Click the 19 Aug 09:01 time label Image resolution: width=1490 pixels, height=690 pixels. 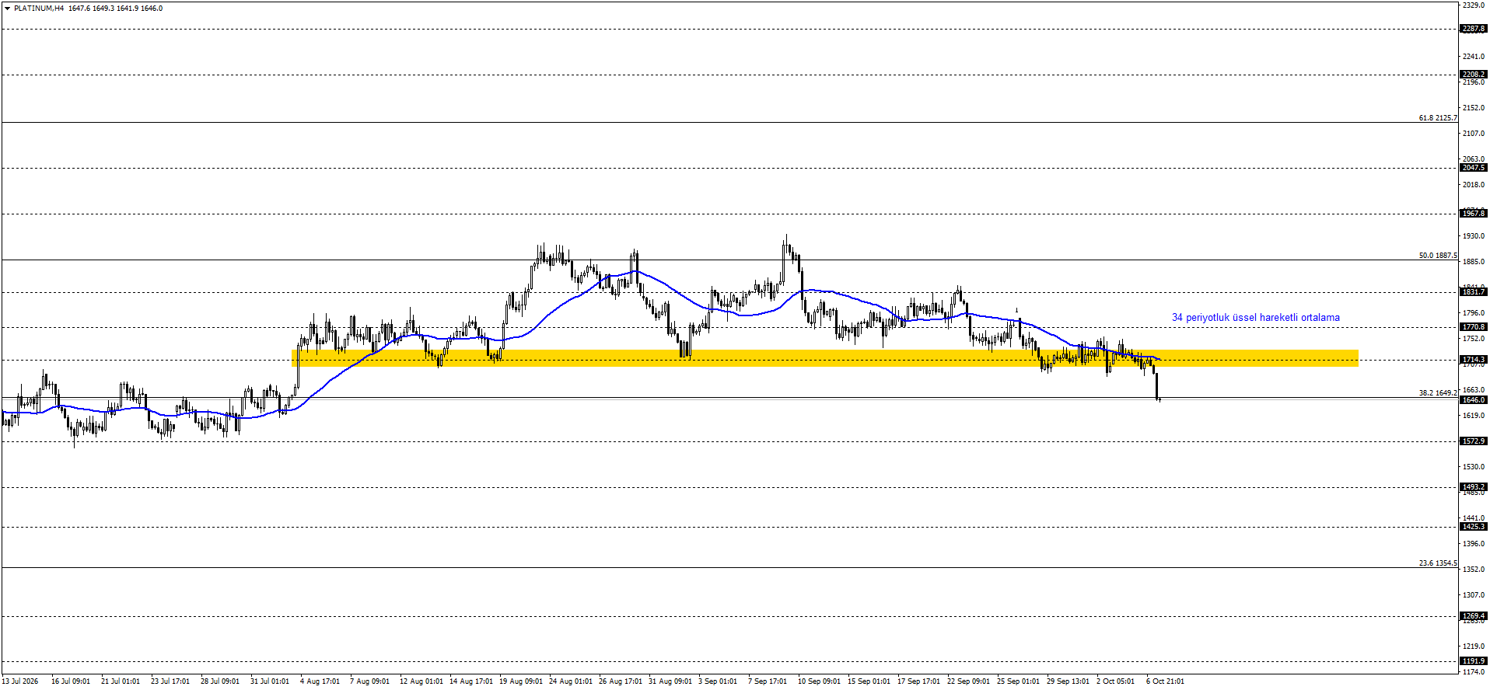pos(521,681)
